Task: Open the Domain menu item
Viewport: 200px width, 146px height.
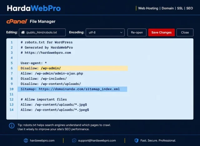Action: [167, 8]
